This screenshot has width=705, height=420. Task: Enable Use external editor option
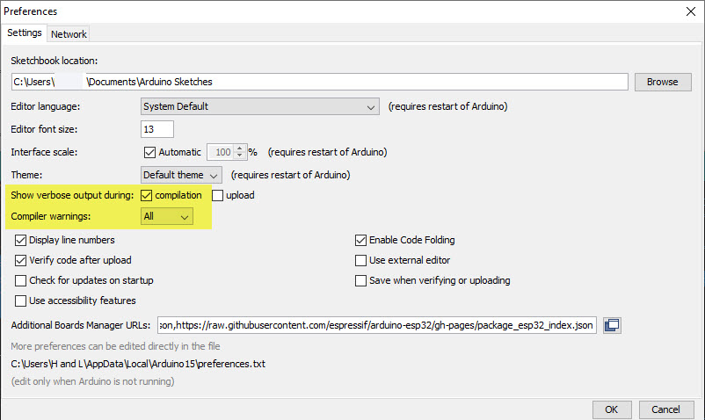tap(360, 260)
